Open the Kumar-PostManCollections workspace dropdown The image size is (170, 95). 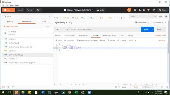coord(79,10)
